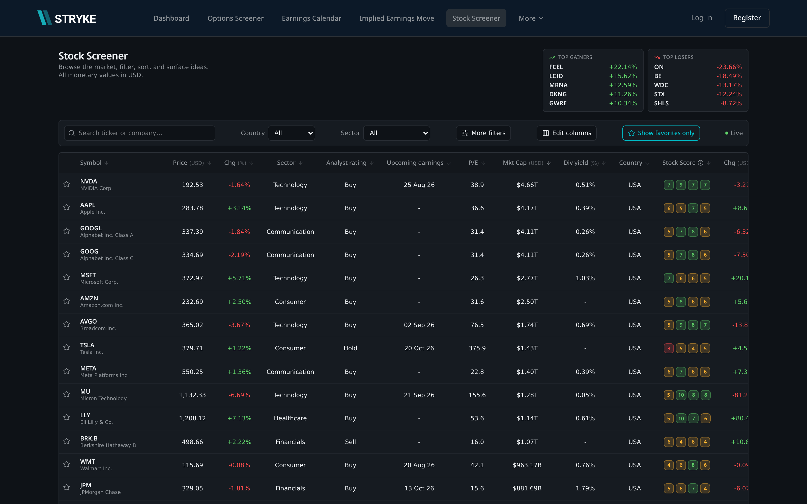Open the Dashboard tab

pos(171,18)
